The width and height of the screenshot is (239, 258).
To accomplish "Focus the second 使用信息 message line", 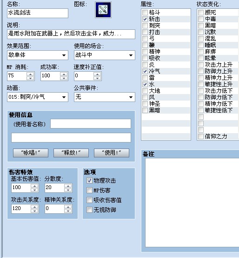I will 71,137.
